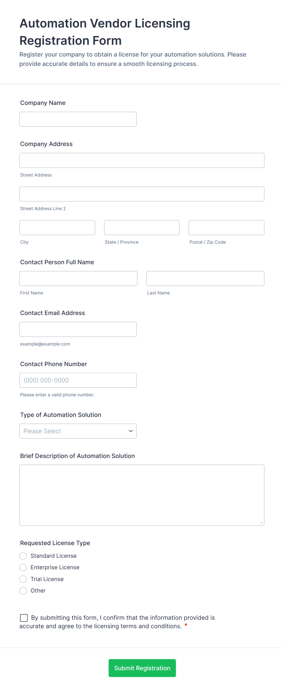Screen dimensions: 281x692
Task: Click the Company Name input field
Action: coord(78,119)
